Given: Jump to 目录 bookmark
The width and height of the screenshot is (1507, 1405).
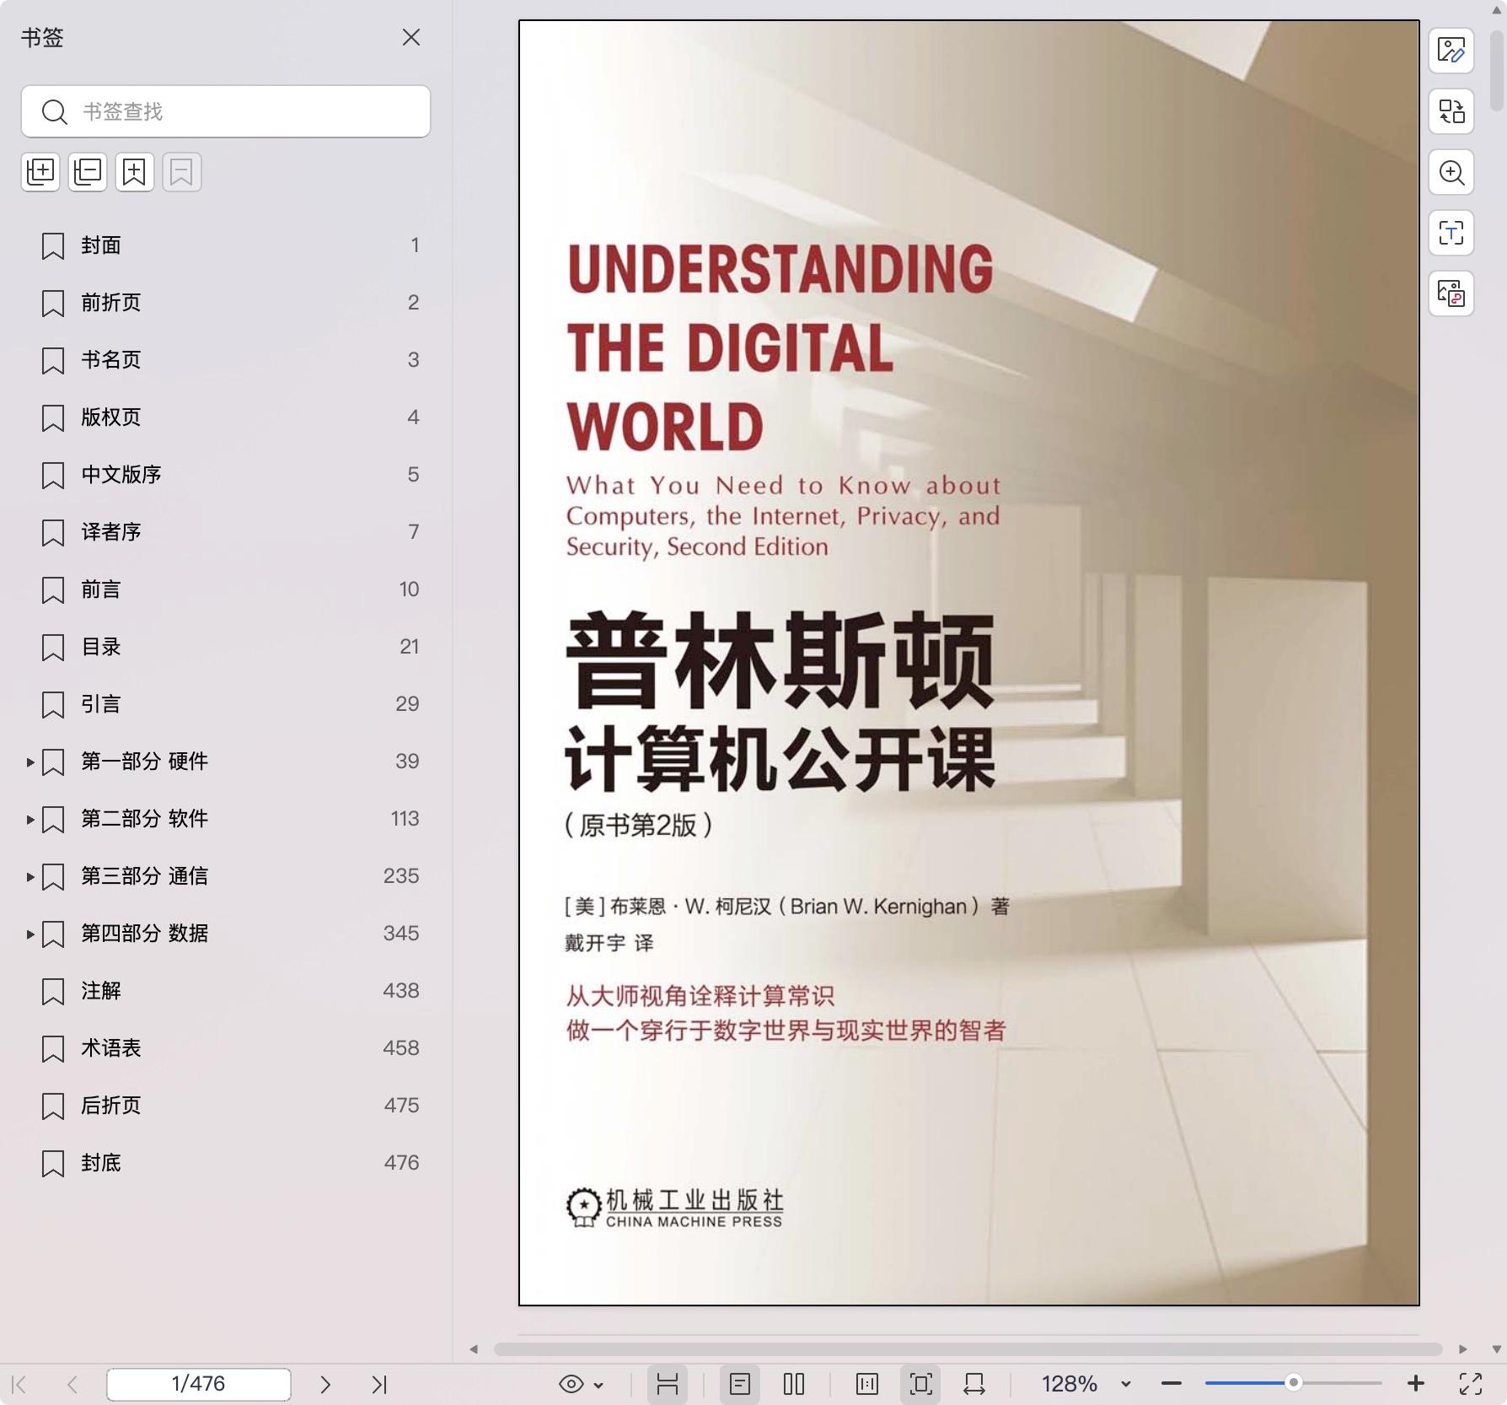Looking at the screenshot, I should pyautogui.click(x=226, y=647).
